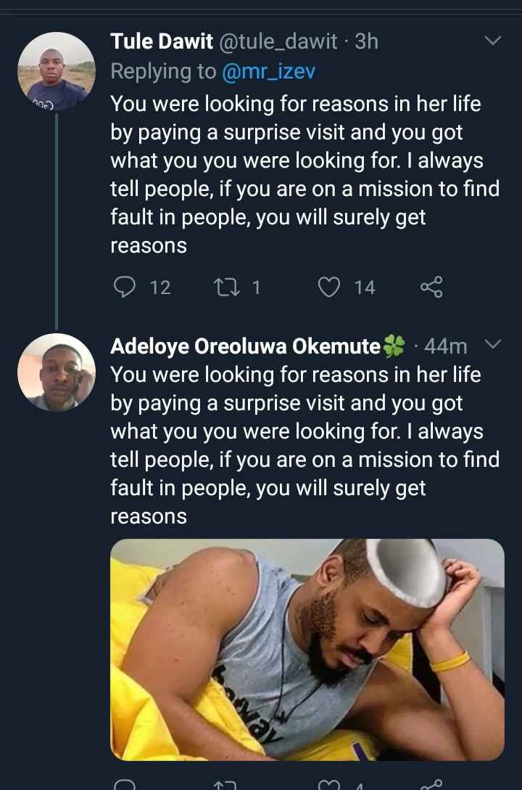522x790 pixels.
Task: Open Adeloye Oreoluwa Okemute's profile picture
Action: click(57, 372)
